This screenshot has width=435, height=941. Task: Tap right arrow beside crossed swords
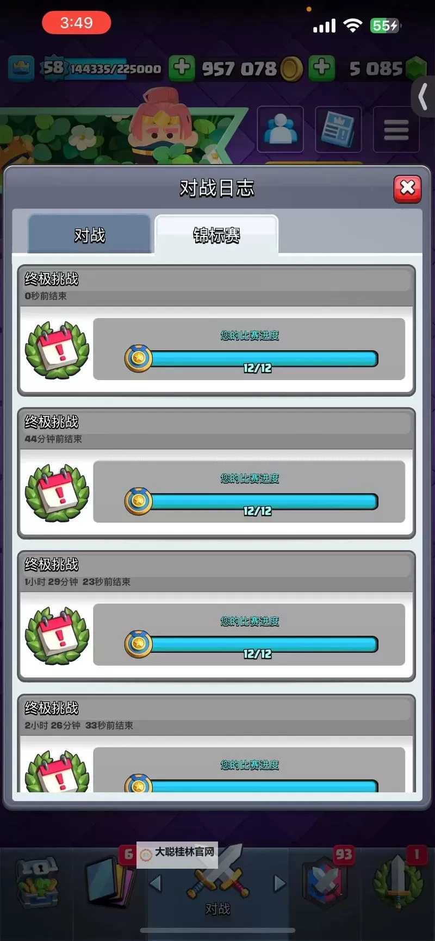279,884
